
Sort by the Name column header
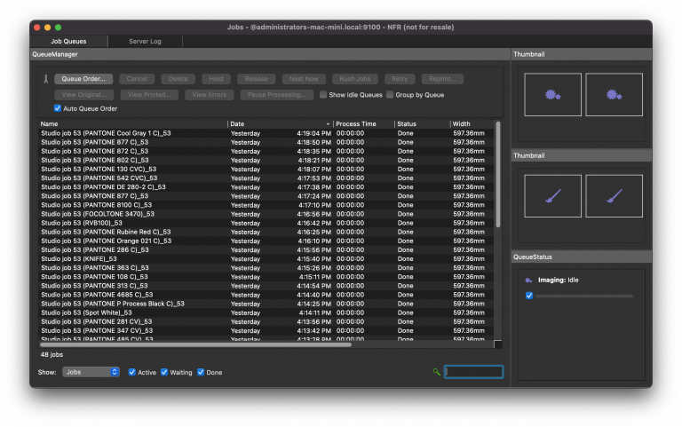(132, 124)
